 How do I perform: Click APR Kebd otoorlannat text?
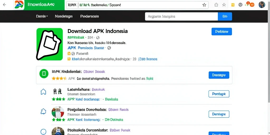click(83, 99)
